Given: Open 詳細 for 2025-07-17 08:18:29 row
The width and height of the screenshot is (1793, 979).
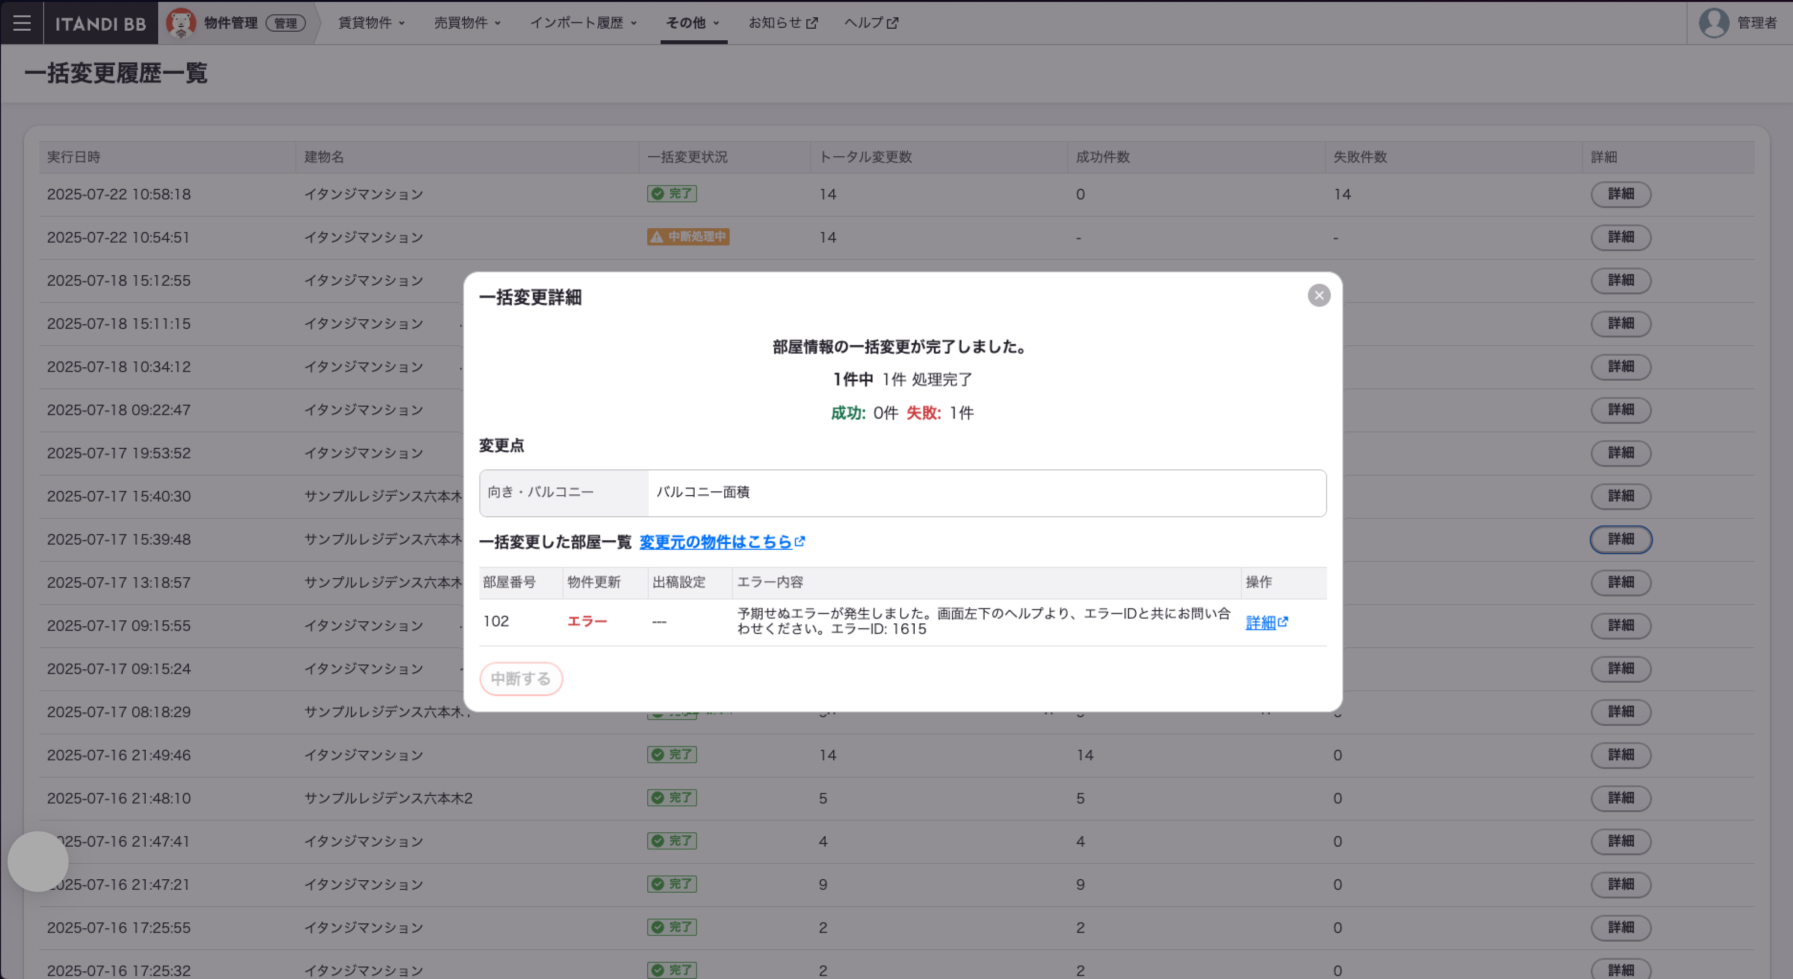Looking at the screenshot, I should click(x=1620, y=712).
